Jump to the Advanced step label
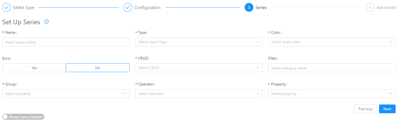Viewport: 400px width, 123px height. tap(386, 8)
